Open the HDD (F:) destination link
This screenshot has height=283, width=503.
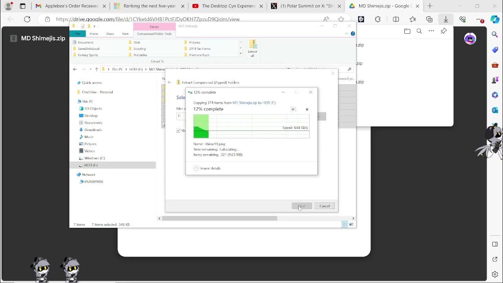click(x=269, y=103)
